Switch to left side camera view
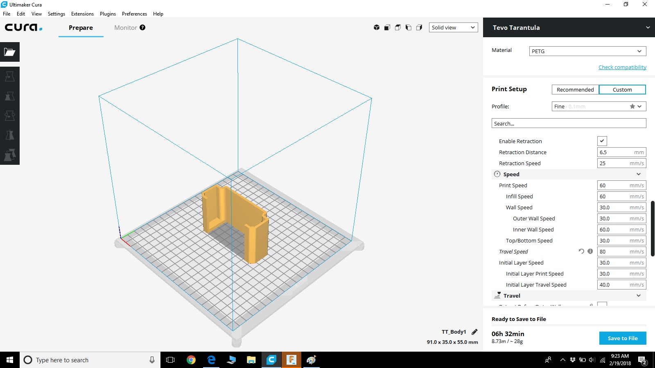The height and width of the screenshot is (368, 655). coord(409,27)
